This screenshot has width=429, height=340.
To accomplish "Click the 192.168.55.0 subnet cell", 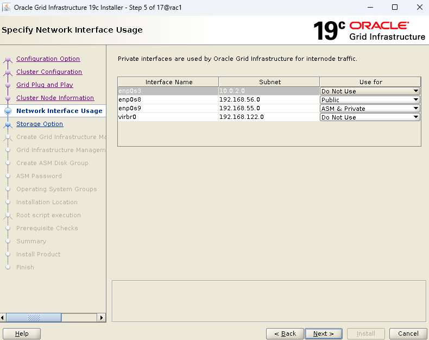I will (x=269, y=109).
